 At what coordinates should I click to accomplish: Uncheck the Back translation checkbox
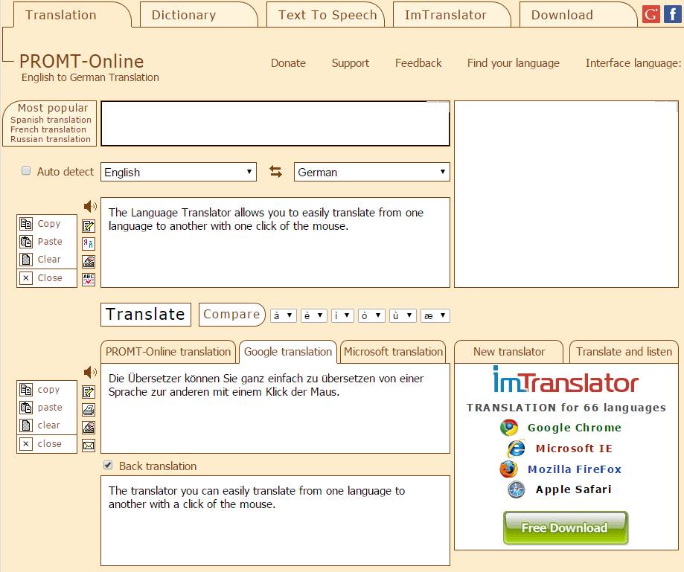(x=108, y=466)
